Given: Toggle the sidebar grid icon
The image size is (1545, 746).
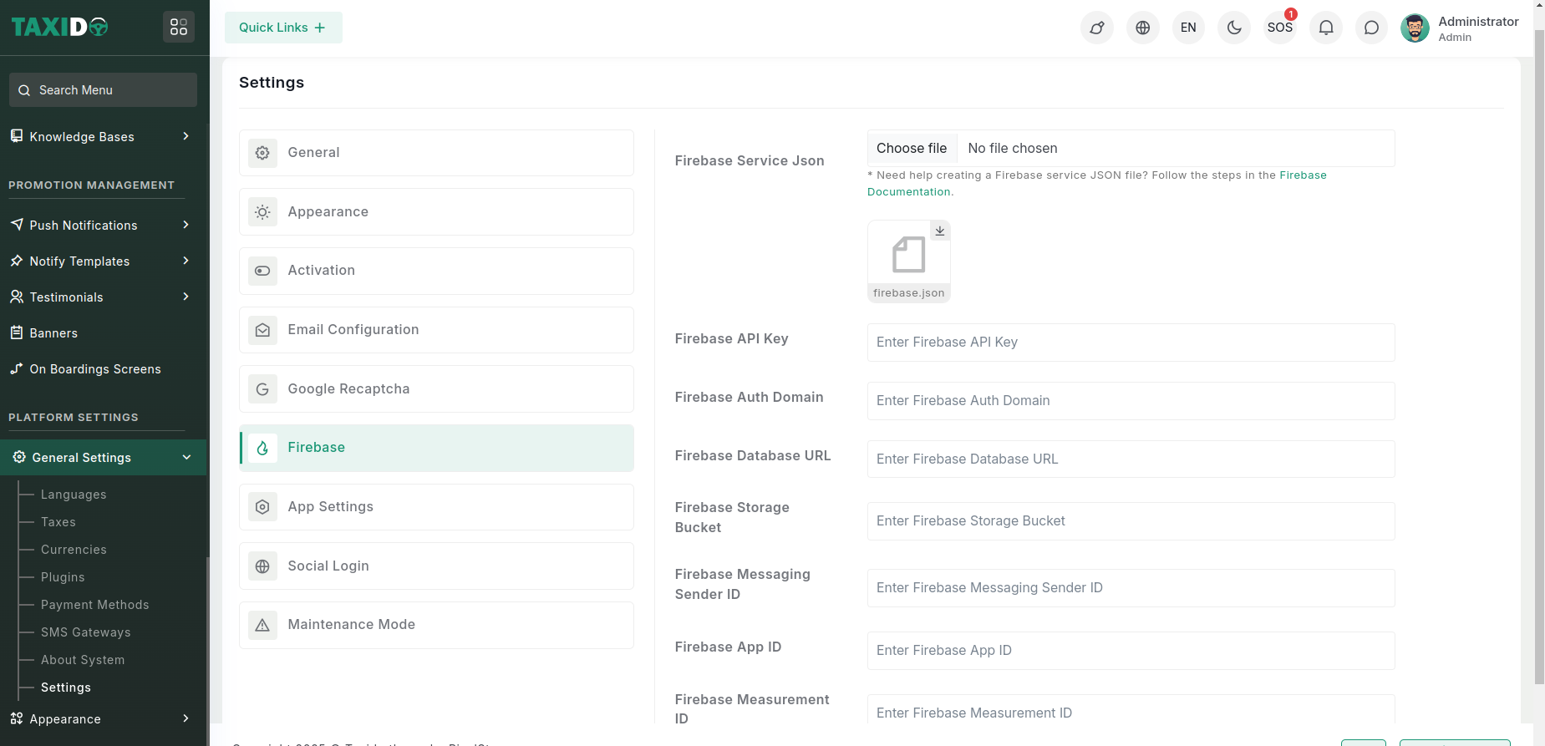Looking at the screenshot, I should (x=179, y=27).
